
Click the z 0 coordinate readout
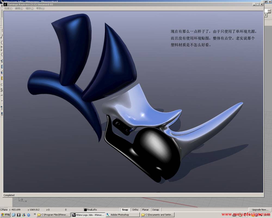coord(48,210)
